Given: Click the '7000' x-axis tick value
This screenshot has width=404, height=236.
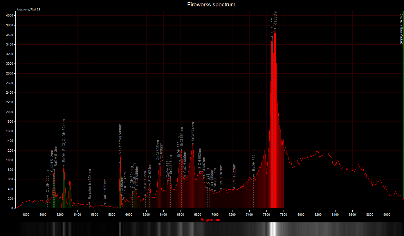Looking at the screenshot, I should (215, 215).
